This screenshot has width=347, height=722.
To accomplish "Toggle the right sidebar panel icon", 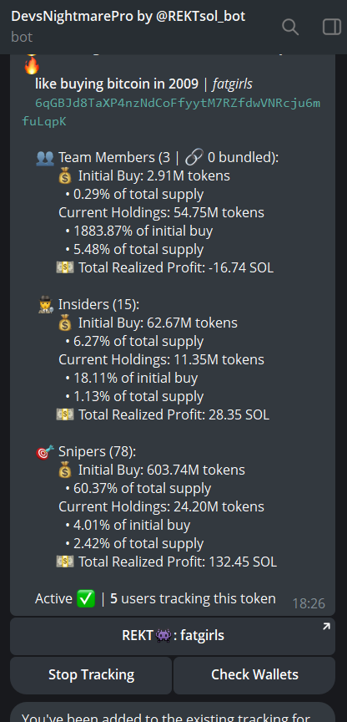I will tap(331, 28).
